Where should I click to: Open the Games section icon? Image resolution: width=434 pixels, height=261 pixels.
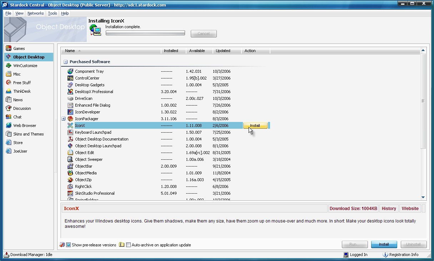click(x=9, y=48)
